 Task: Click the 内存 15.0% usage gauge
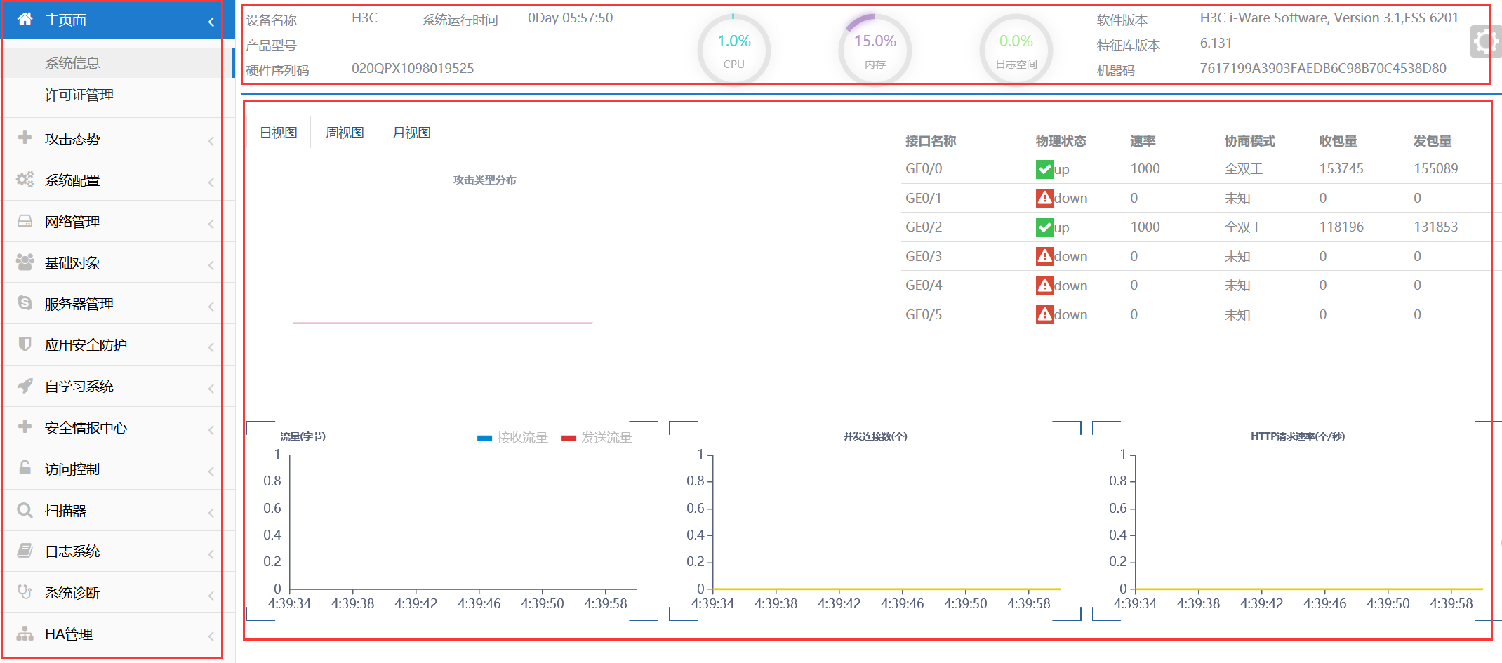point(875,50)
